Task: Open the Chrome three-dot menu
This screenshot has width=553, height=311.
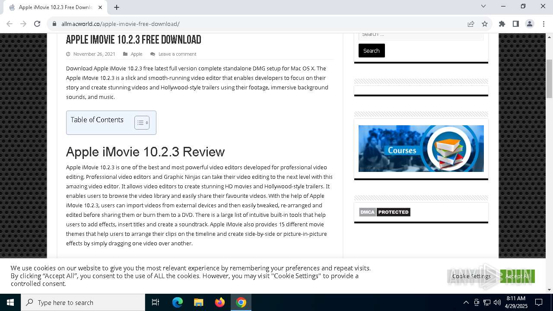Action: 543,24
